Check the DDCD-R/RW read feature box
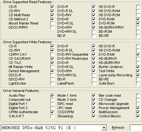This screenshot has width=142, height=132. click(52, 27)
